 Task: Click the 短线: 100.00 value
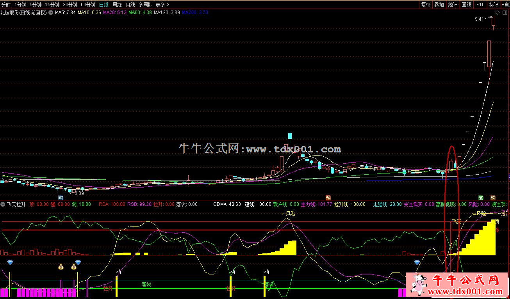[x=258, y=204]
